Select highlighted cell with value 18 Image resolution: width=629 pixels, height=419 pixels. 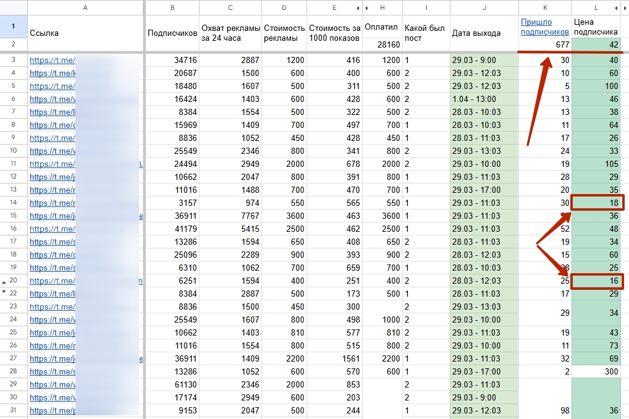point(597,203)
